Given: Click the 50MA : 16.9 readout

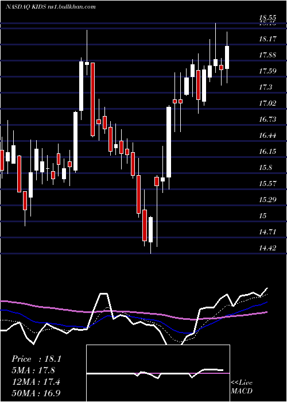Looking at the screenshot, I should coord(36,393).
